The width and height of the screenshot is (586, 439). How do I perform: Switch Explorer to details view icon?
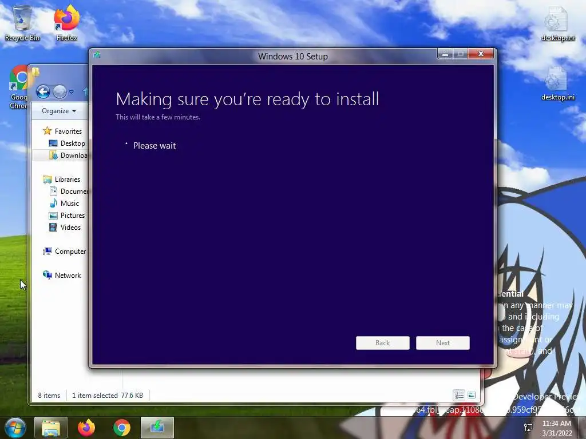[459, 395]
